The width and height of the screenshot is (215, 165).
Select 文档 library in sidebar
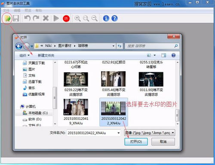29,75
